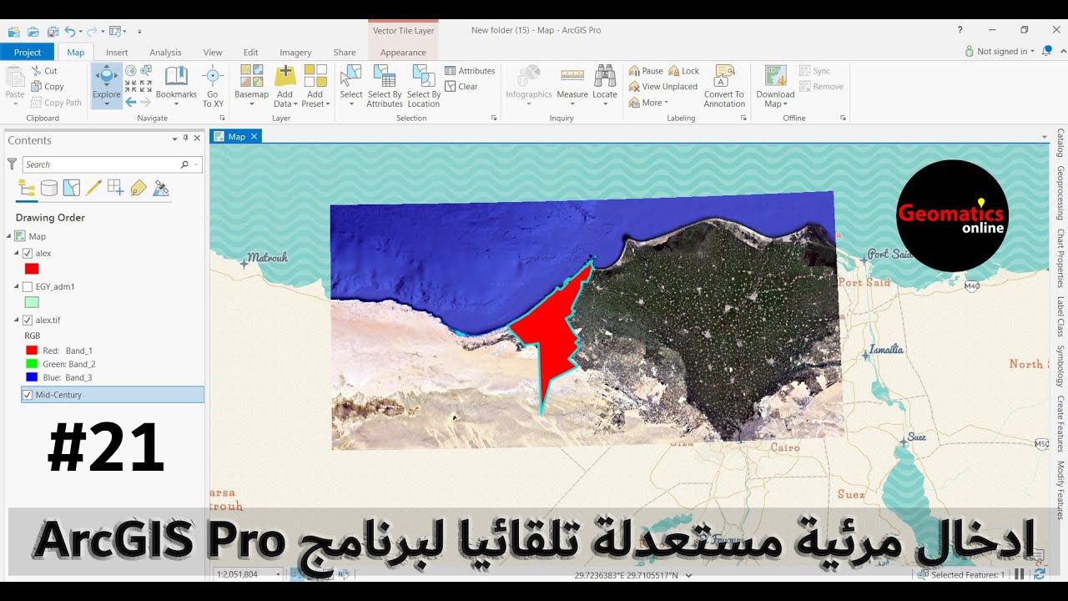
Task: Switch to List By Data Source view
Action: tap(49, 188)
